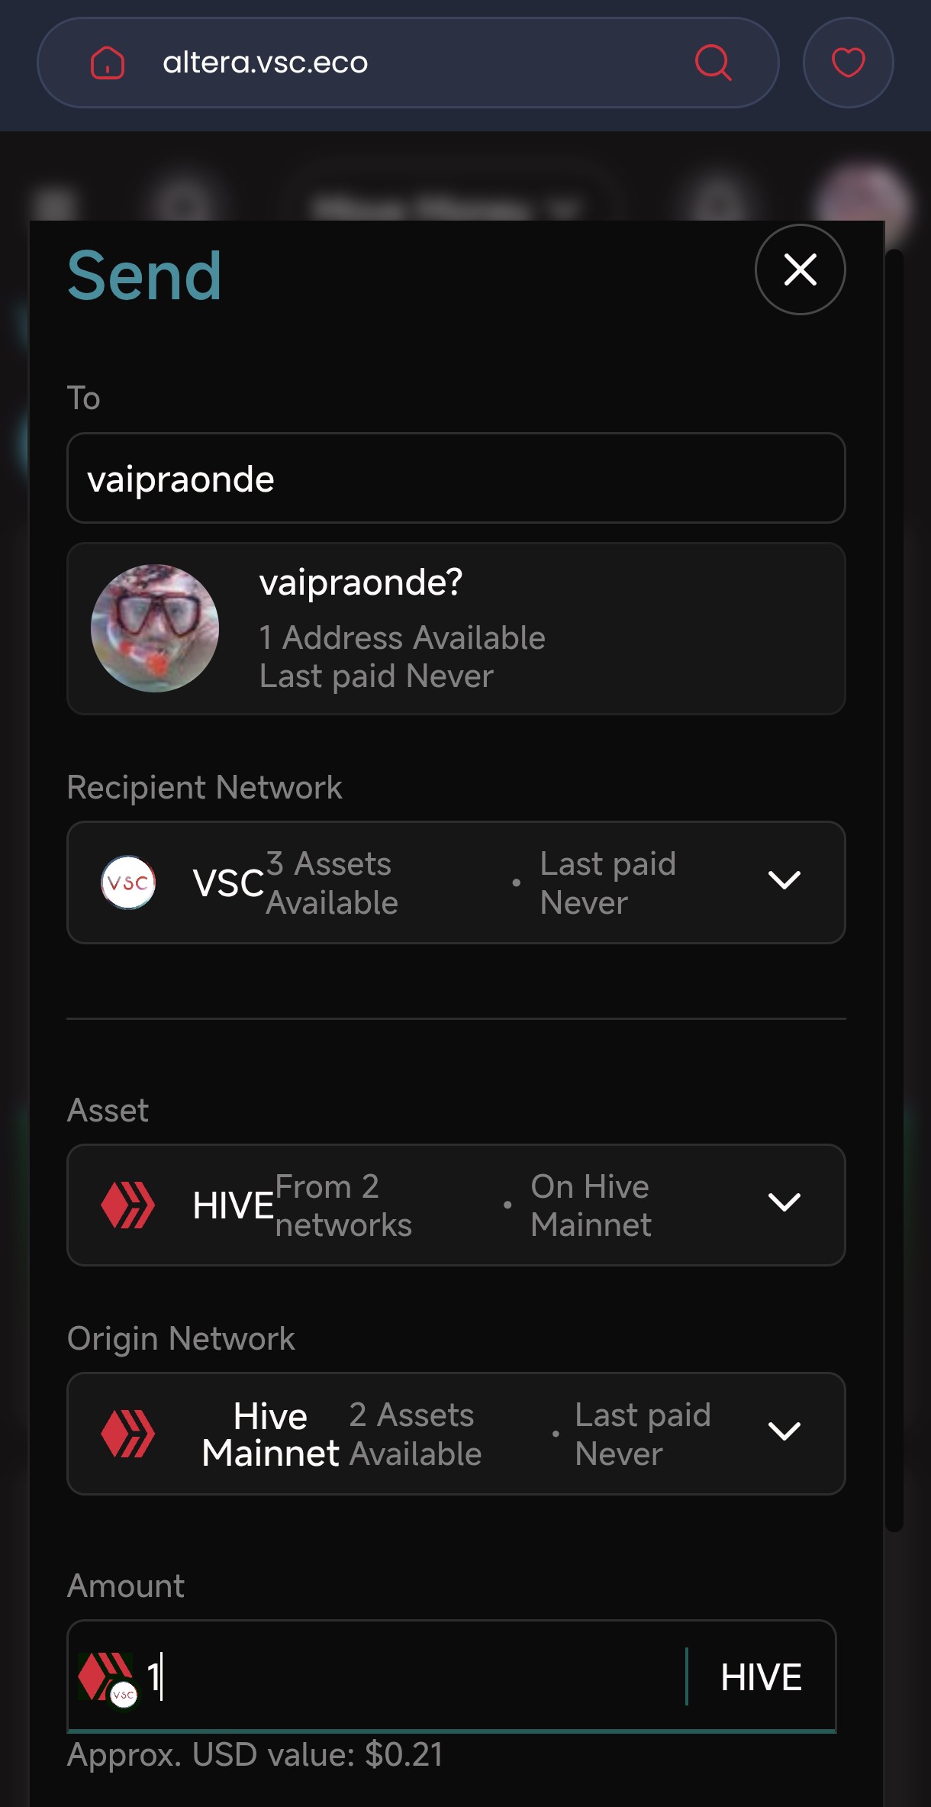
Task: Click the Hive Mainnet logo in Origin Network
Action: click(128, 1434)
